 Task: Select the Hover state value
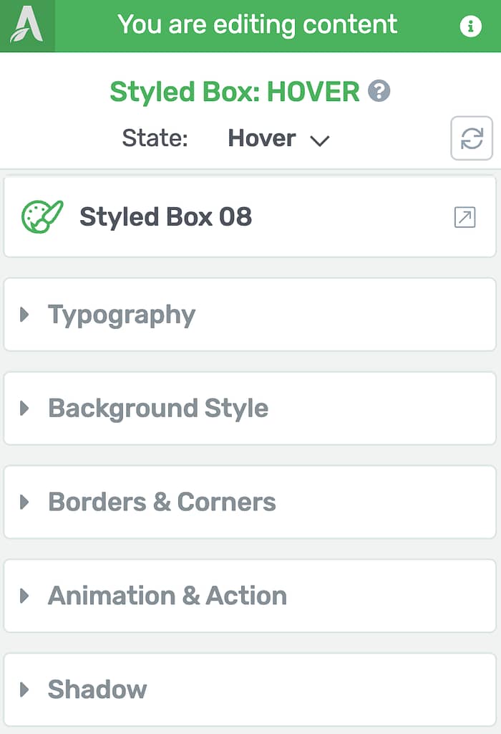point(262,138)
